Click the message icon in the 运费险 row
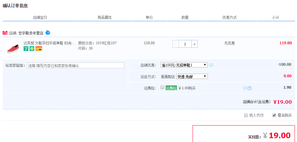The height and width of the screenshot is (142, 297). pyautogui.click(x=245, y=88)
